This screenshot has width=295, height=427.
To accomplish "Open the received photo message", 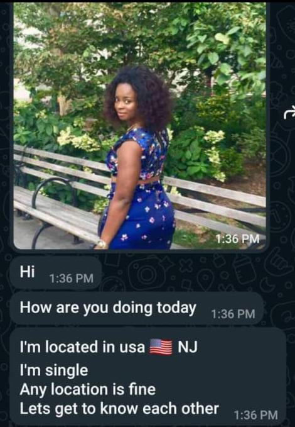I will (x=140, y=126).
